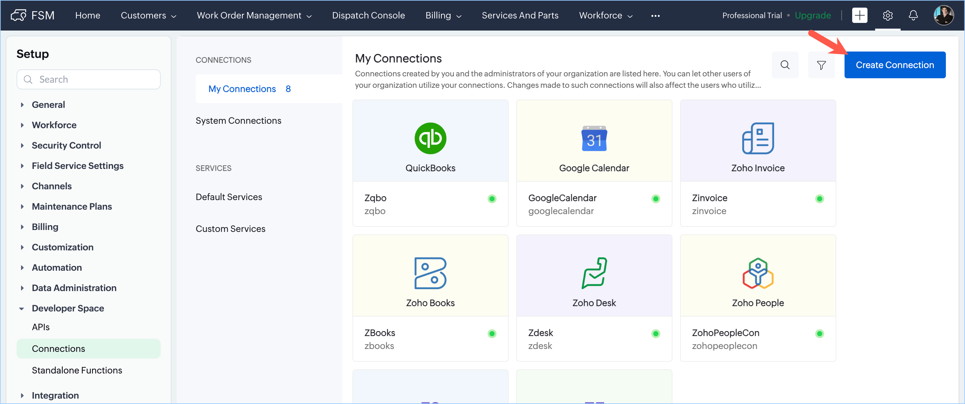Click the Zqbo green status indicator
The image size is (965, 404).
click(492, 199)
